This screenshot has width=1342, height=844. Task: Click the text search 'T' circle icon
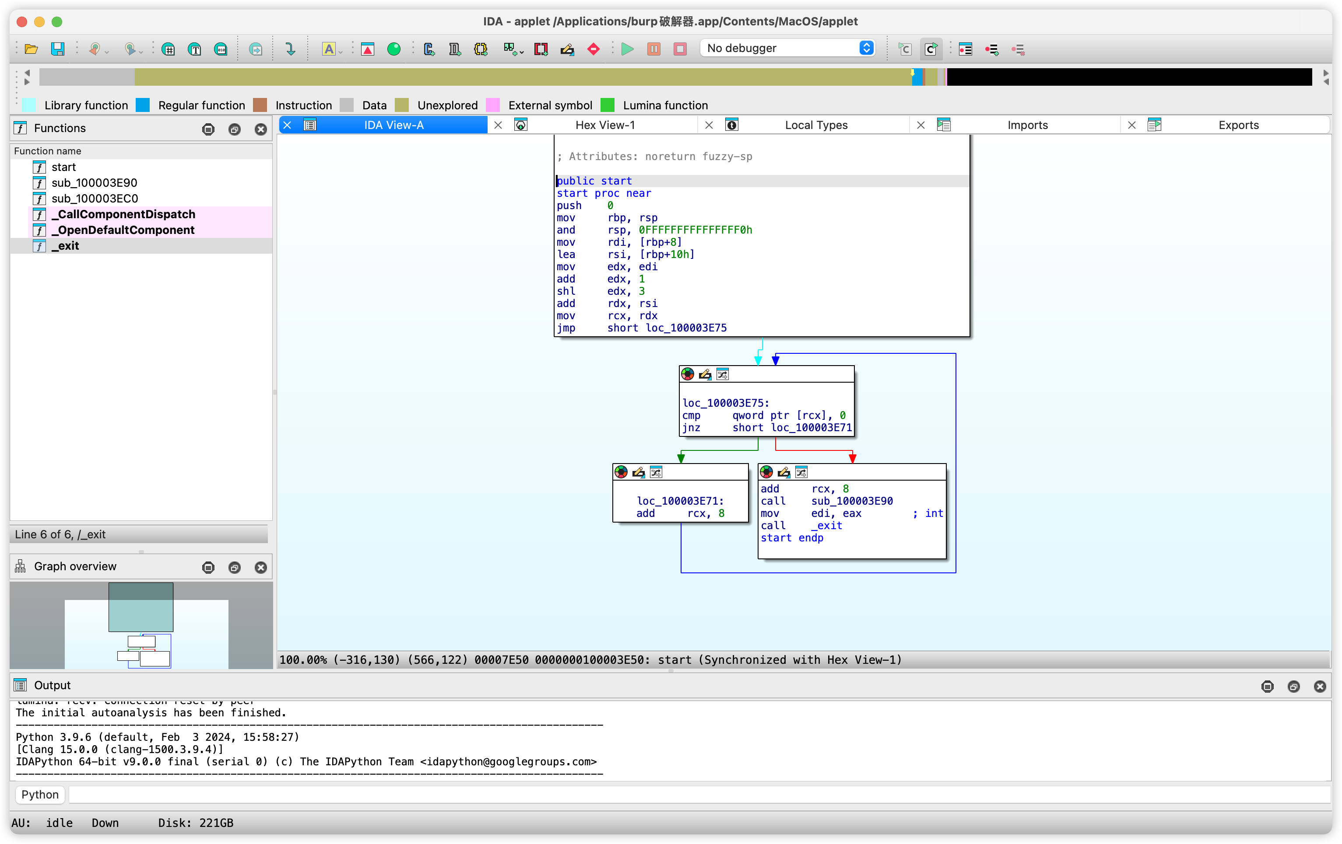pos(194,49)
